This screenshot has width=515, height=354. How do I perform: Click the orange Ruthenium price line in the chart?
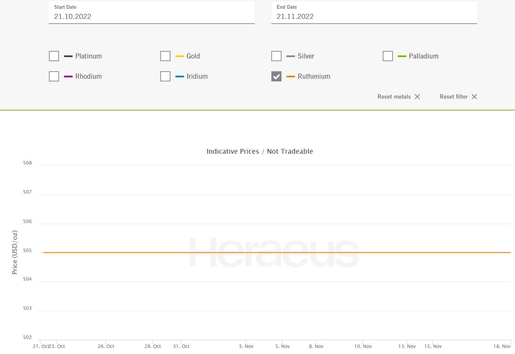click(x=277, y=252)
